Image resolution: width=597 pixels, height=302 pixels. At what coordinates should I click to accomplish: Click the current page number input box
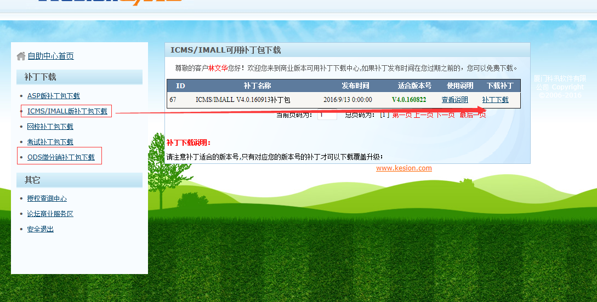coord(327,115)
